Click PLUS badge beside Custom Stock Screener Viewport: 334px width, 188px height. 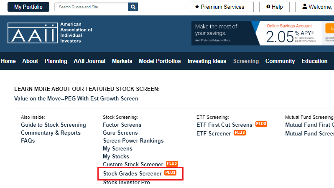172,164
